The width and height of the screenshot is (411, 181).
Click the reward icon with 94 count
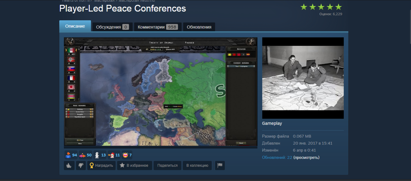pos(71,155)
